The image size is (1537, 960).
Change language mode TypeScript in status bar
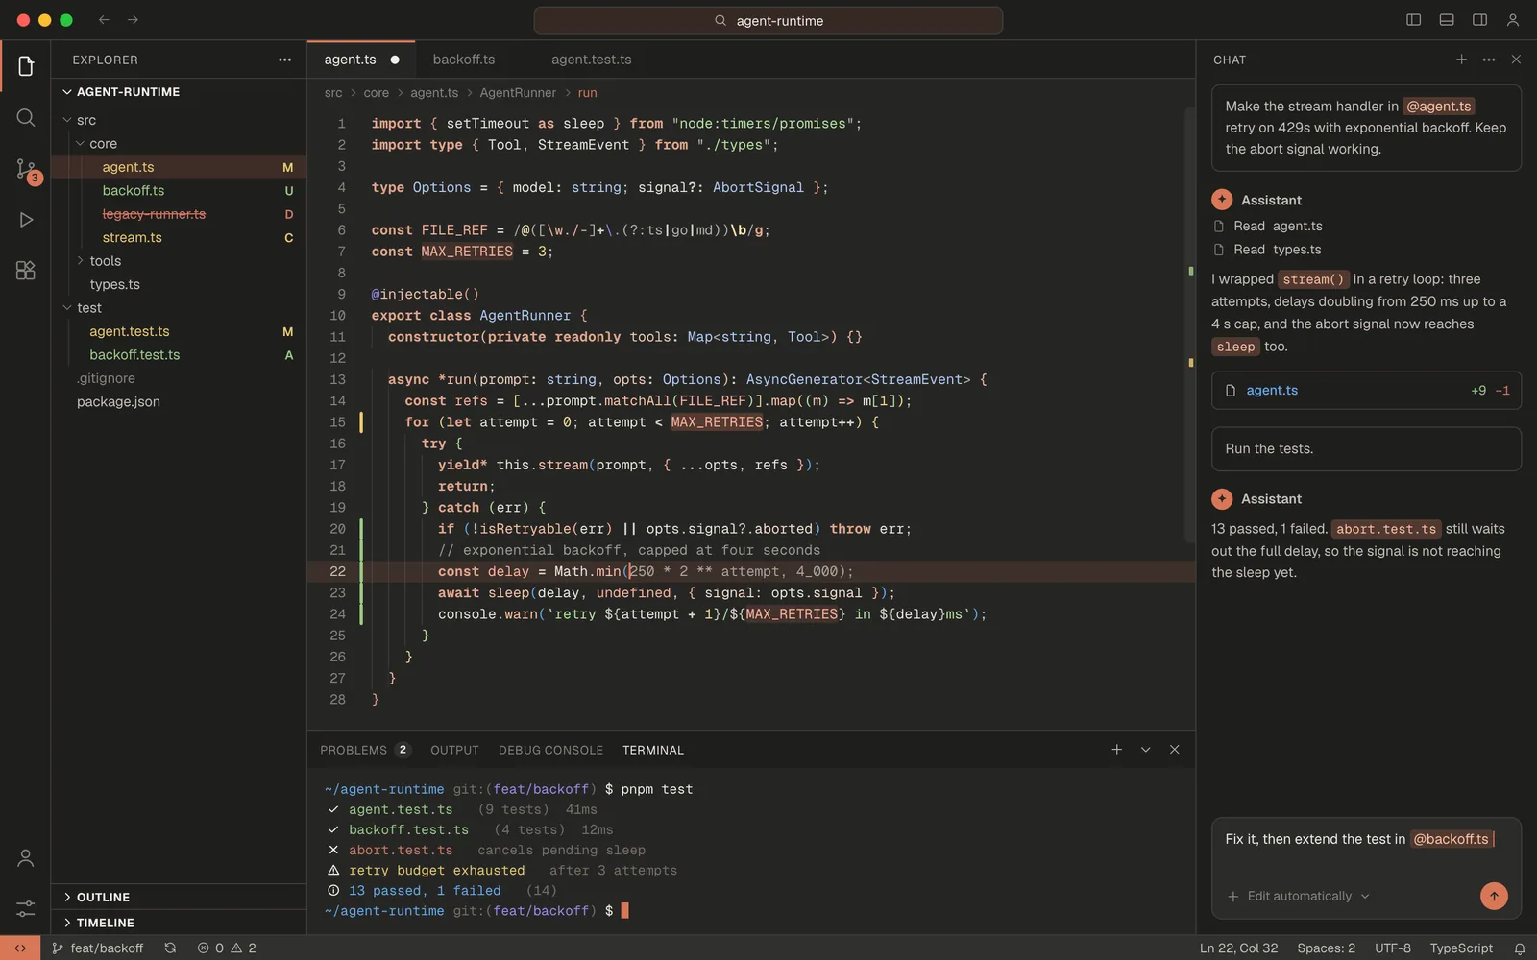tap(1461, 948)
